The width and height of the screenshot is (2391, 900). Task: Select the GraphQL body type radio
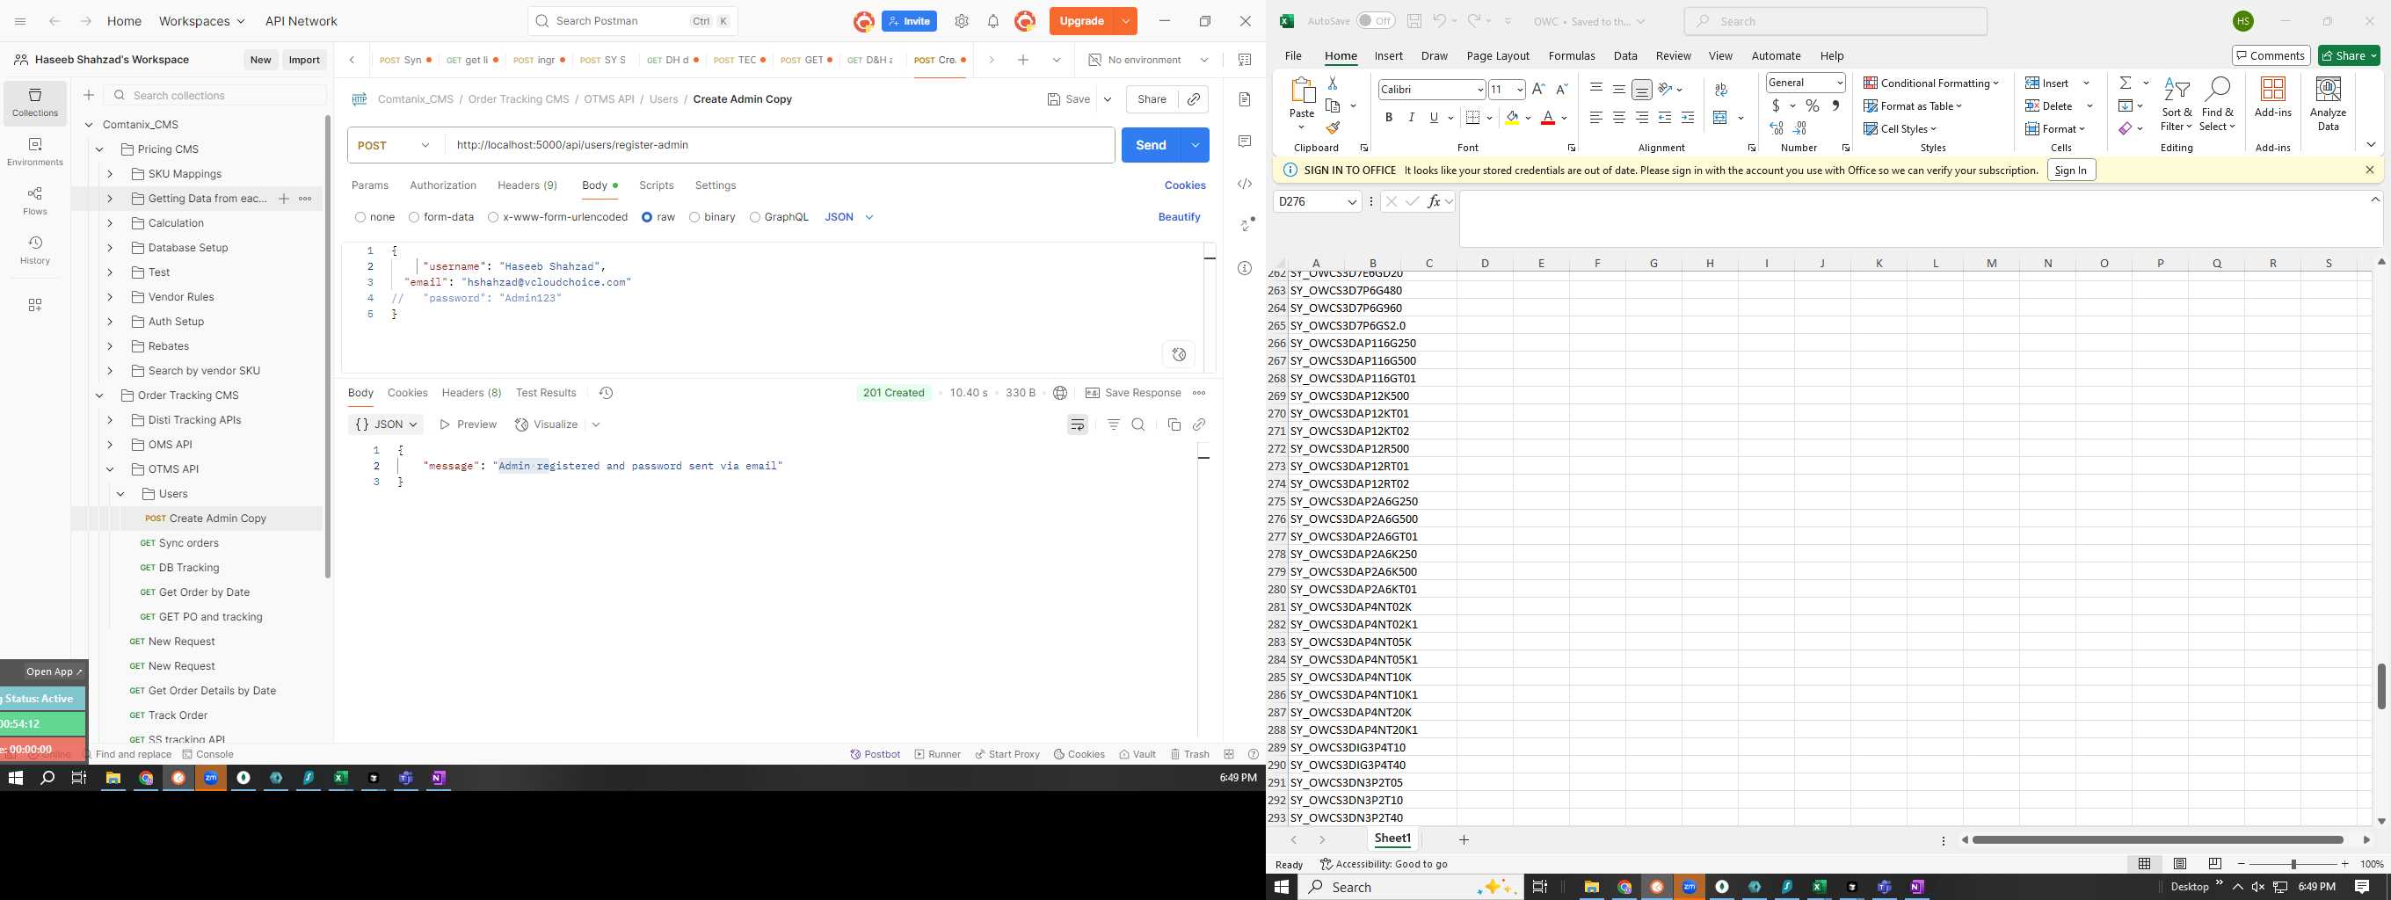(754, 217)
